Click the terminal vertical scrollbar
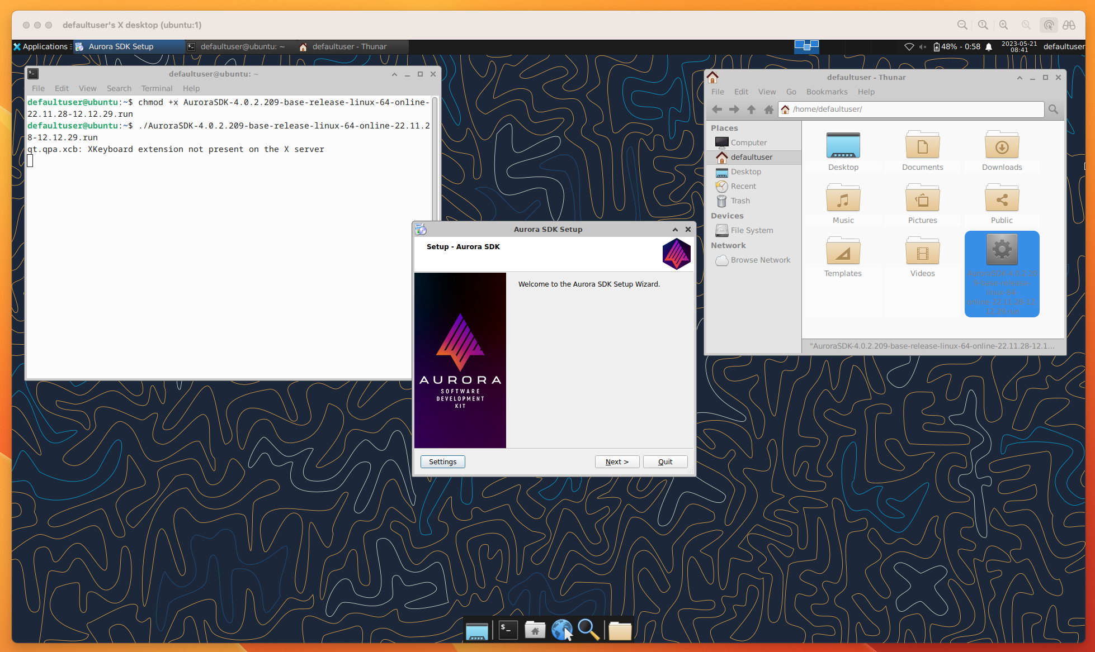 (435, 158)
